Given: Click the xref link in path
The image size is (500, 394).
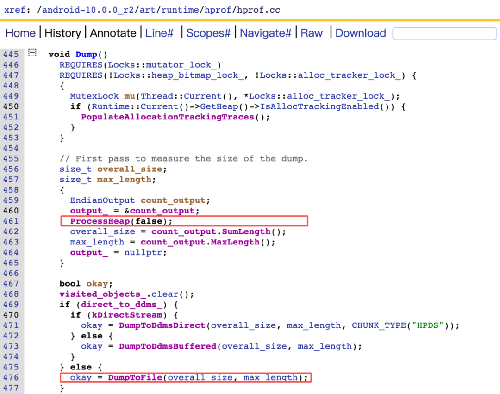Looking at the screenshot, I should coord(15,10).
